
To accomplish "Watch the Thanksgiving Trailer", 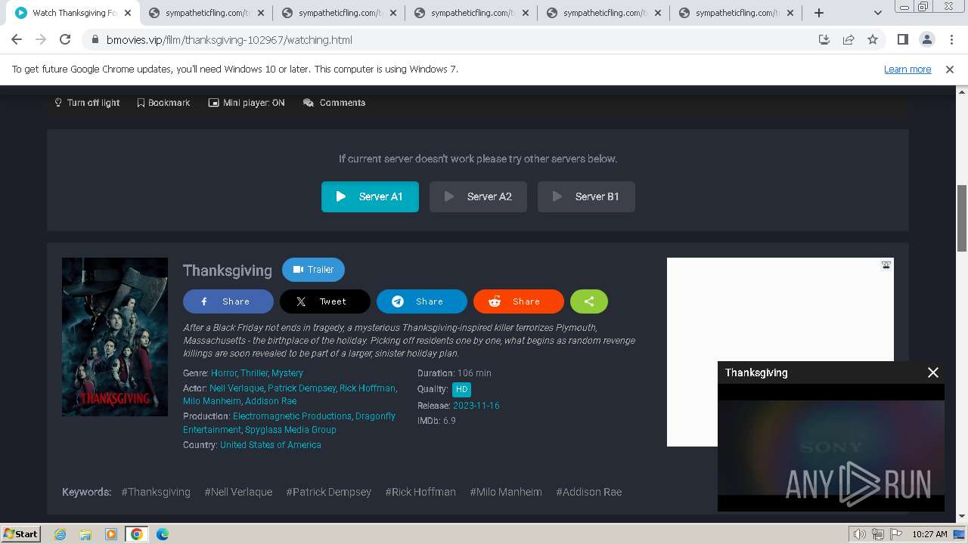I will tap(313, 270).
